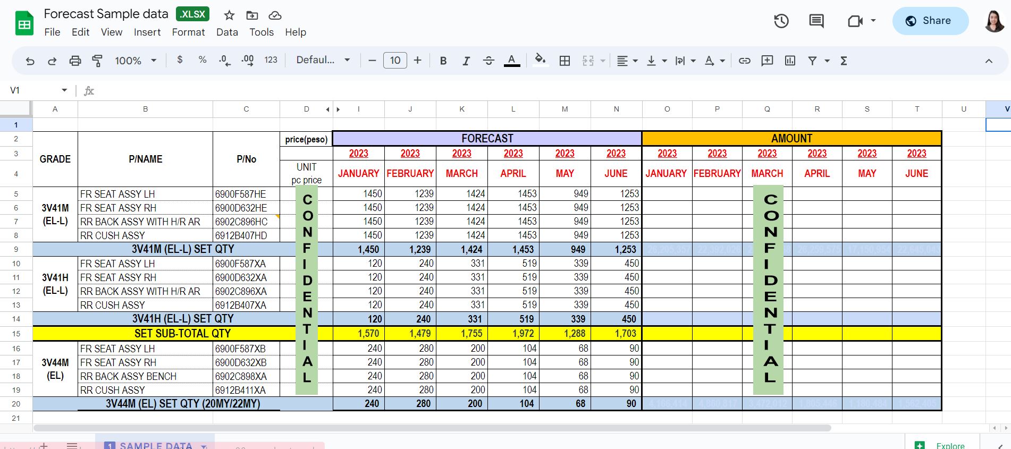Open the Google account avatar
The image size is (1011, 449).
(995, 21)
